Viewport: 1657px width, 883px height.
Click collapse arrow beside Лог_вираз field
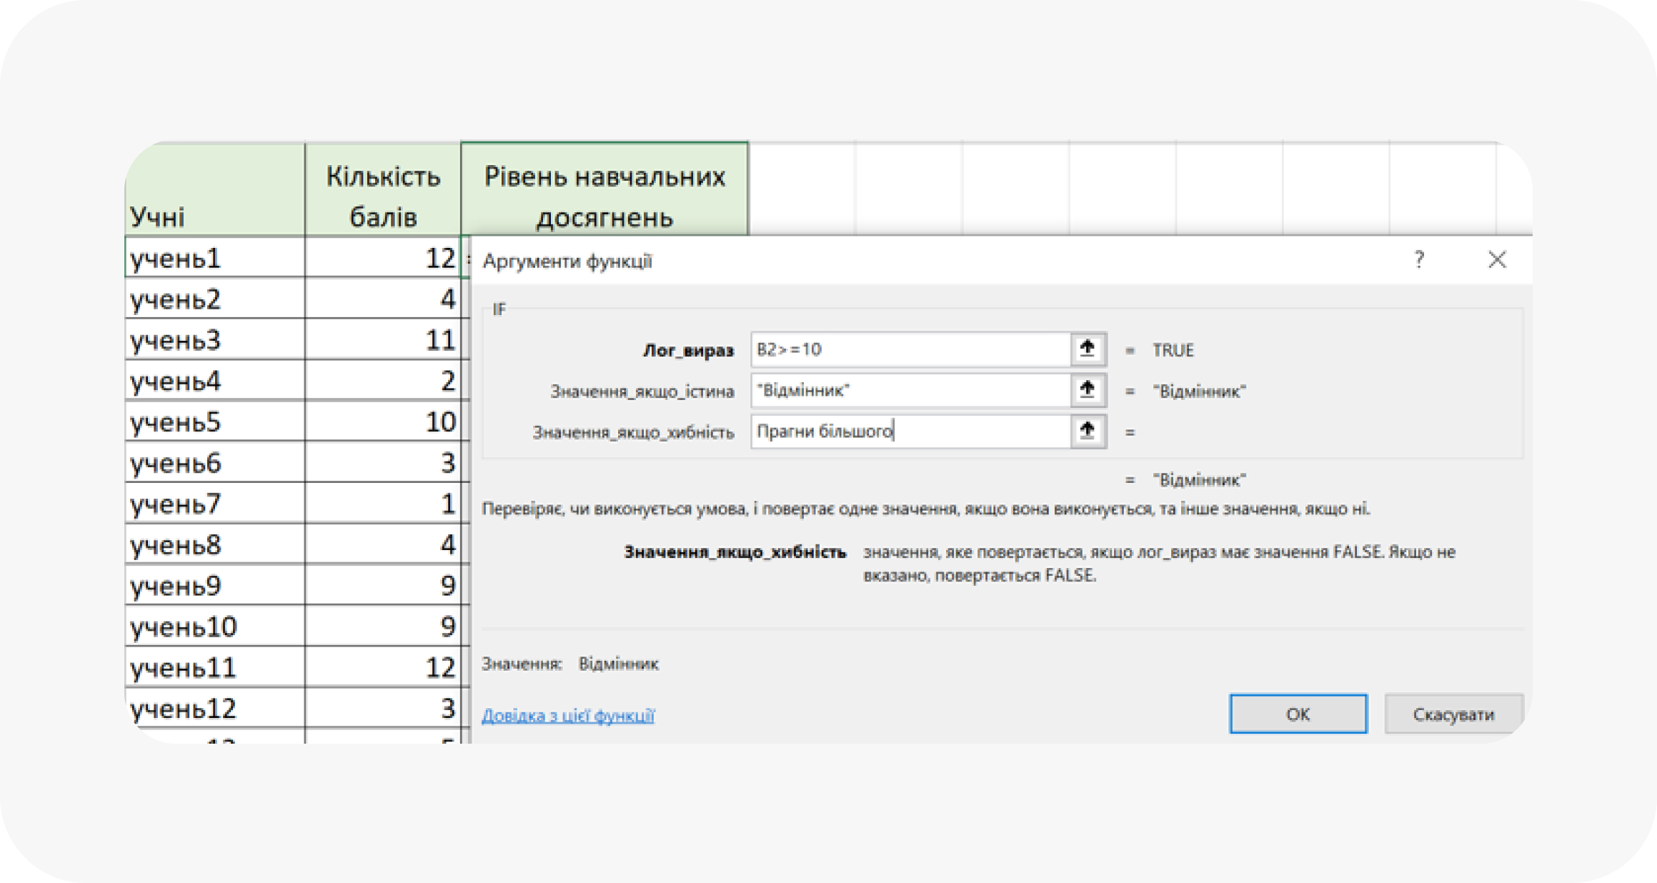pyautogui.click(x=1088, y=349)
